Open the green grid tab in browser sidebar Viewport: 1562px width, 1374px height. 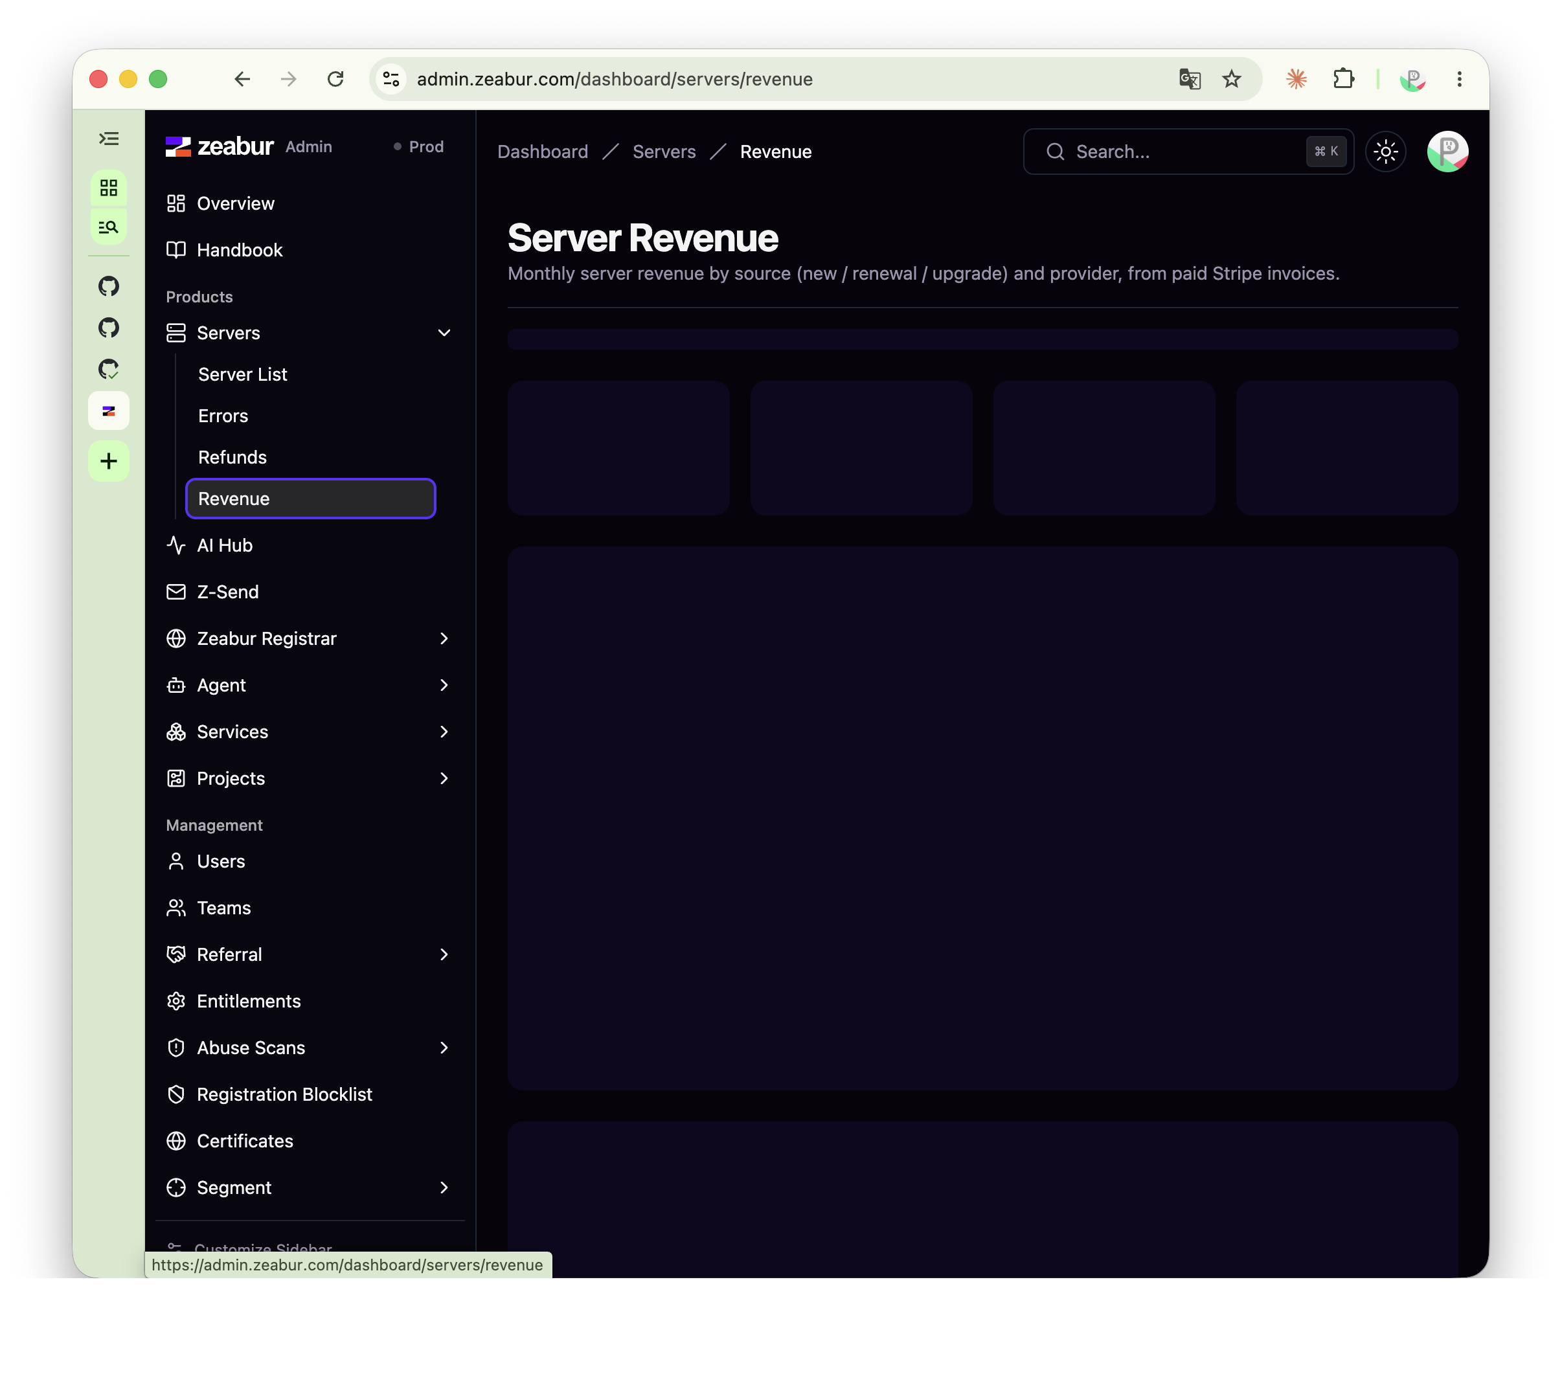point(109,188)
